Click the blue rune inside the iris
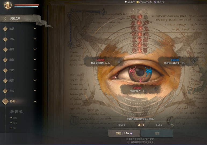 [149, 72]
